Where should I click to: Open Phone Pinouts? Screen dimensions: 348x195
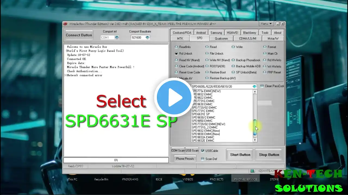click(x=185, y=159)
